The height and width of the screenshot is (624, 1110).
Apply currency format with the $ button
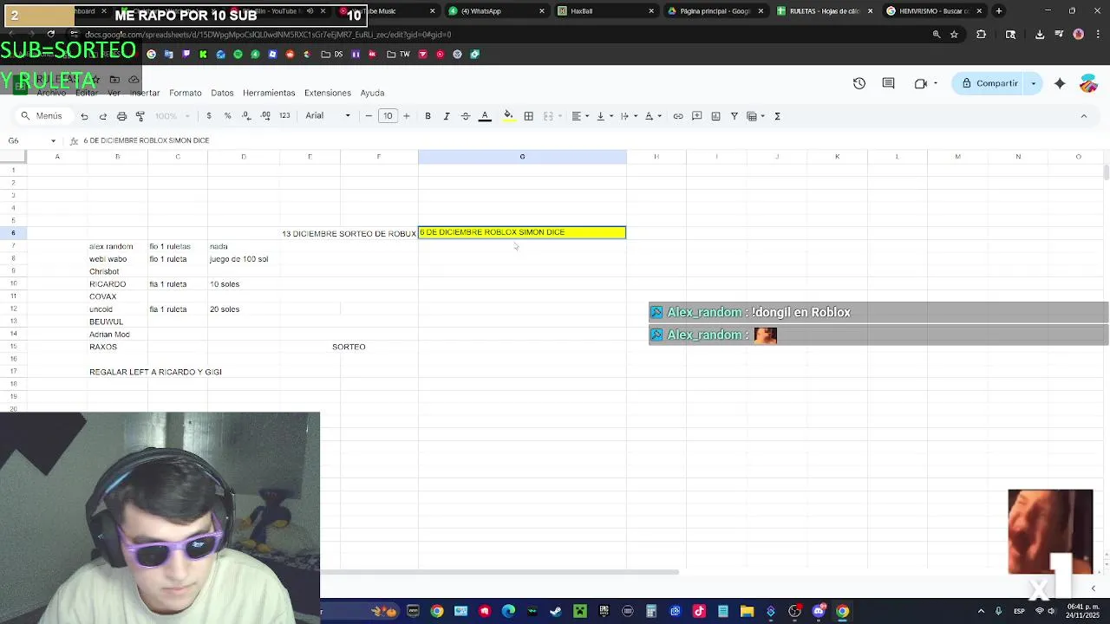click(209, 116)
